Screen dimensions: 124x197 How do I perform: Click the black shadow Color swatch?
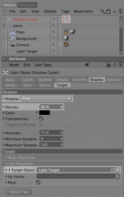pyautogui.click(x=44, y=113)
